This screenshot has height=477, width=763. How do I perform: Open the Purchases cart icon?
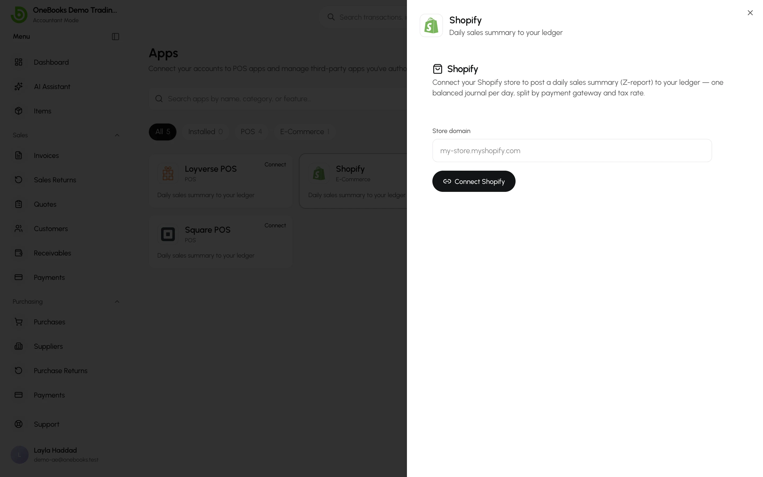tap(19, 322)
